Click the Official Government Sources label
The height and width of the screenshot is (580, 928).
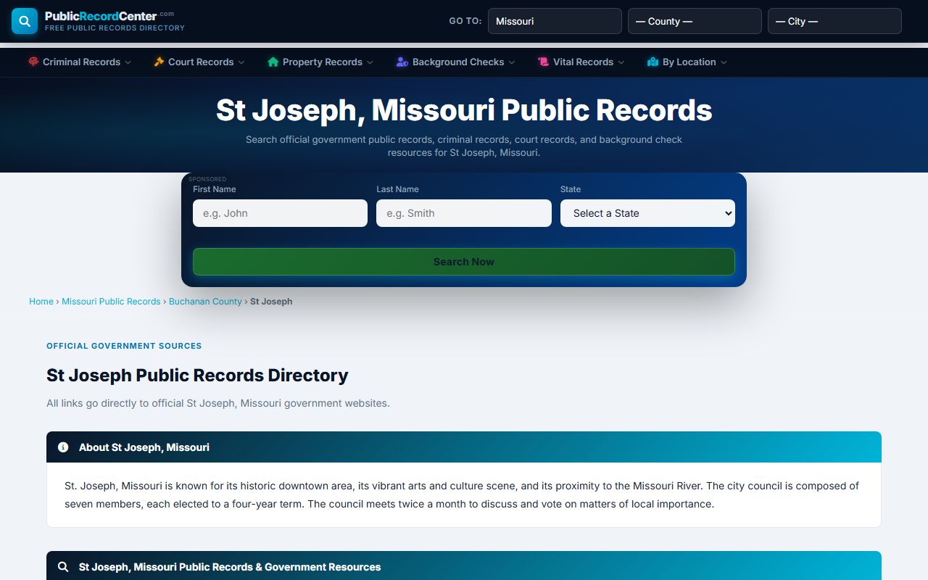coord(124,346)
